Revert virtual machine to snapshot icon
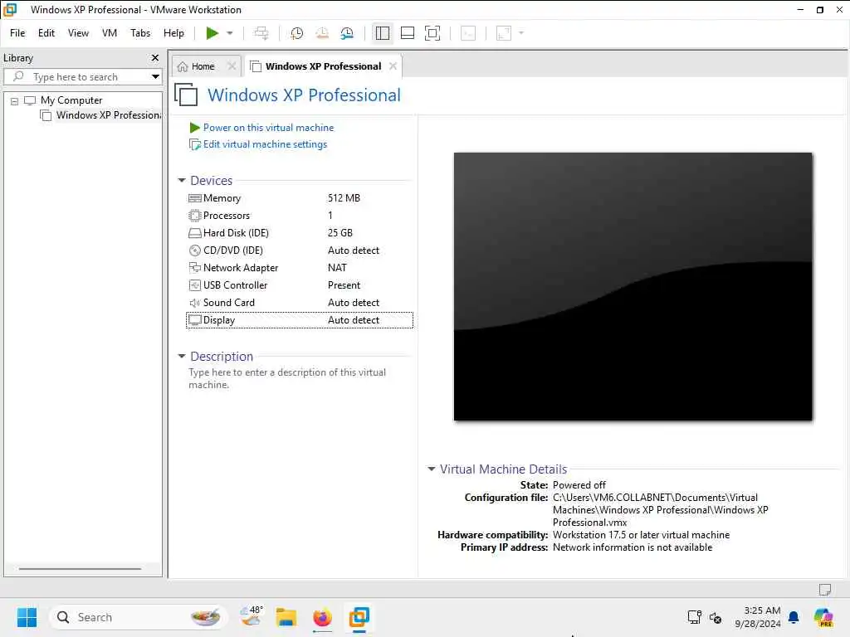 pyautogui.click(x=322, y=33)
